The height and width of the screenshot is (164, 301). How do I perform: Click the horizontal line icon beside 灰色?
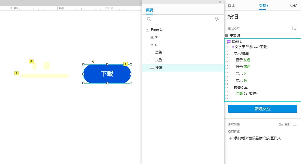152,60
